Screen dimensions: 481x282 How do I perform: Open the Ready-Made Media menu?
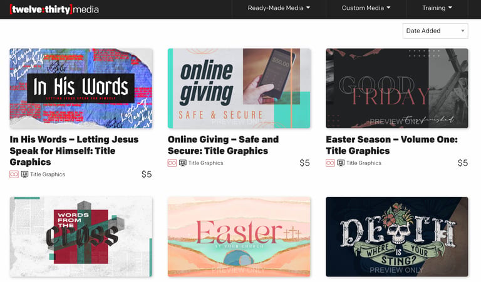pos(279,8)
